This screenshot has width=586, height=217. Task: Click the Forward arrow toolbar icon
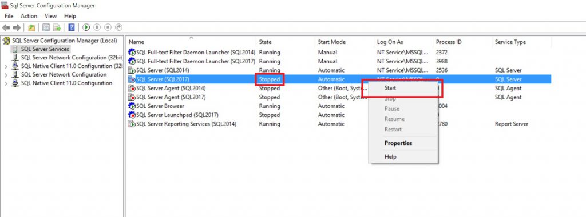point(17,27)
